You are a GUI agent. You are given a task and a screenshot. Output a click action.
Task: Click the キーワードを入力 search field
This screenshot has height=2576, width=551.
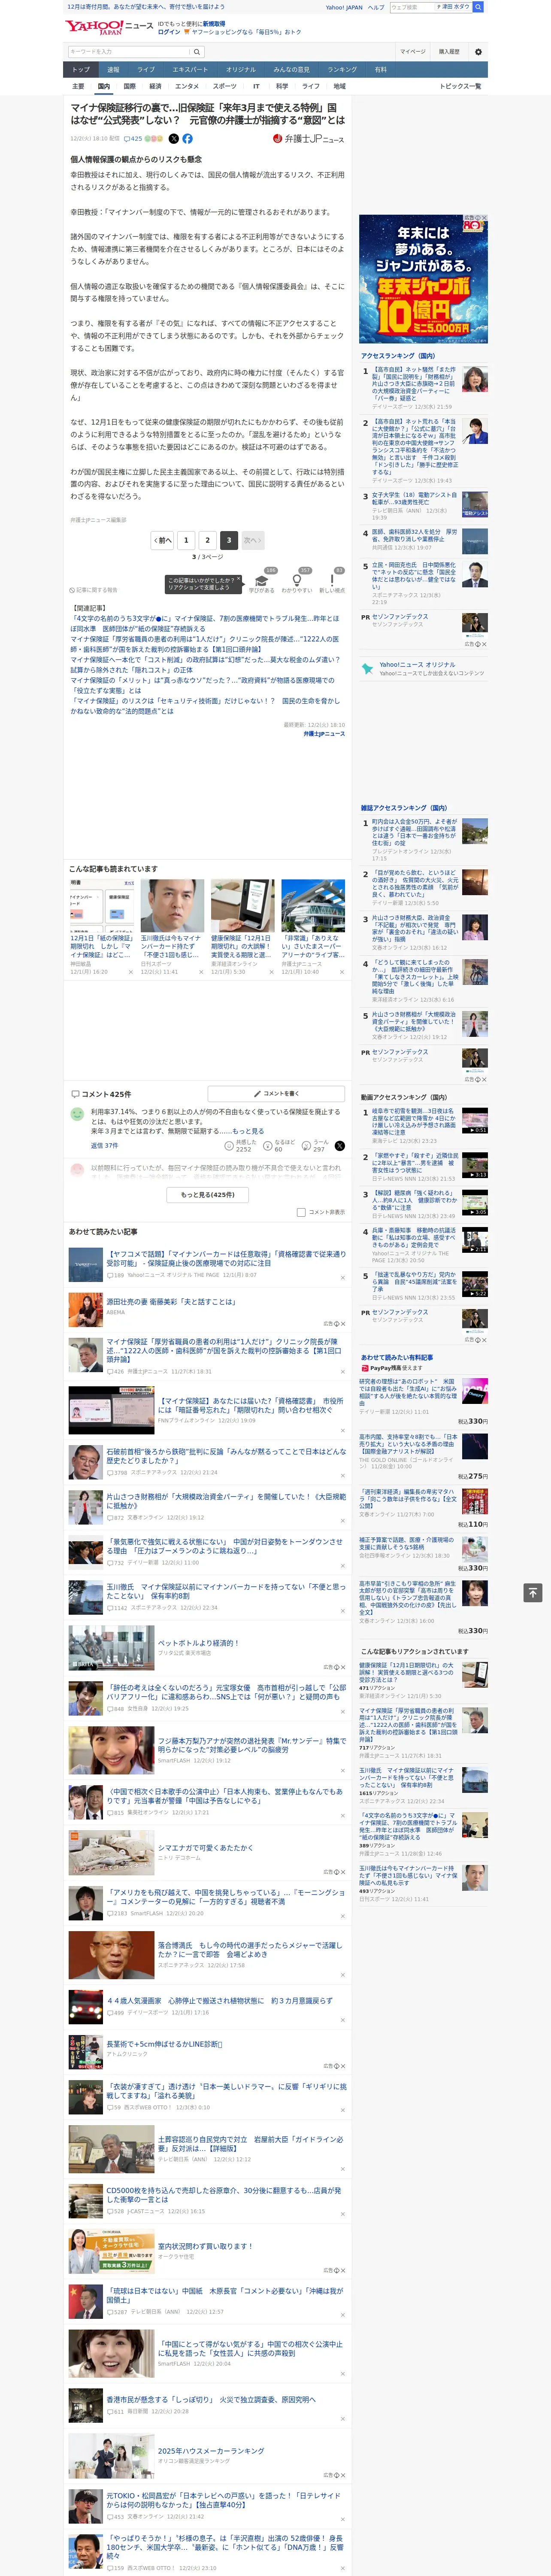tap(129, 52)
